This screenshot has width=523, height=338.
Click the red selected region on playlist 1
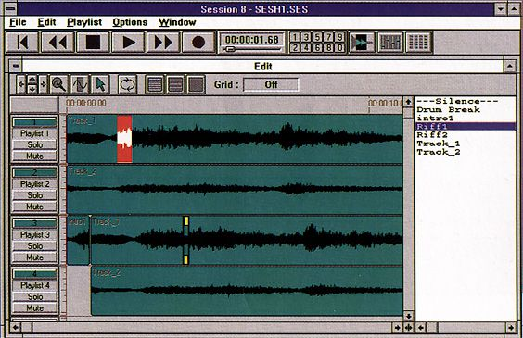[x=124, y=139]
